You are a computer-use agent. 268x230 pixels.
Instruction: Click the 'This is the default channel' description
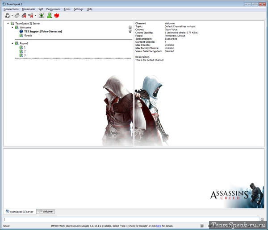click(x=149, y=60)
